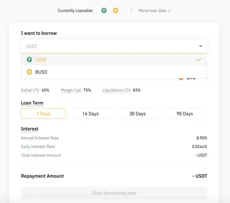Click the Margin Call label

(x=71, y=90)
